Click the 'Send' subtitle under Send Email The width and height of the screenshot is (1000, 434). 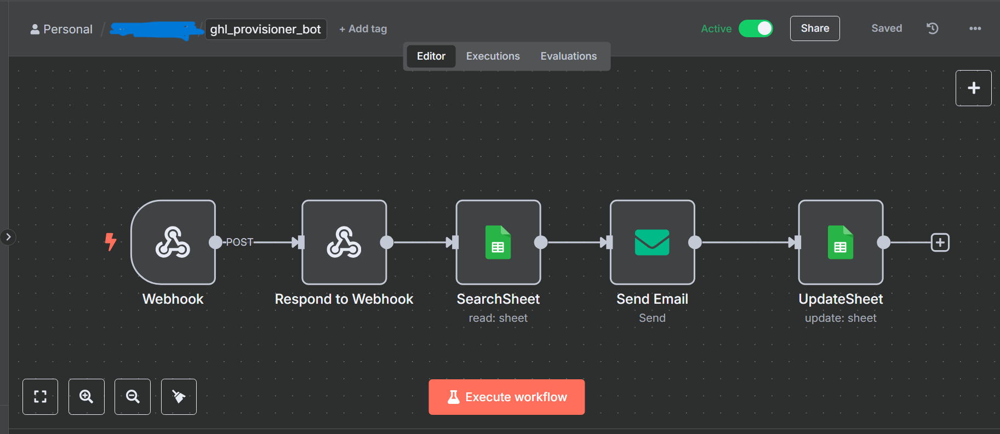[x=652, y=318]
